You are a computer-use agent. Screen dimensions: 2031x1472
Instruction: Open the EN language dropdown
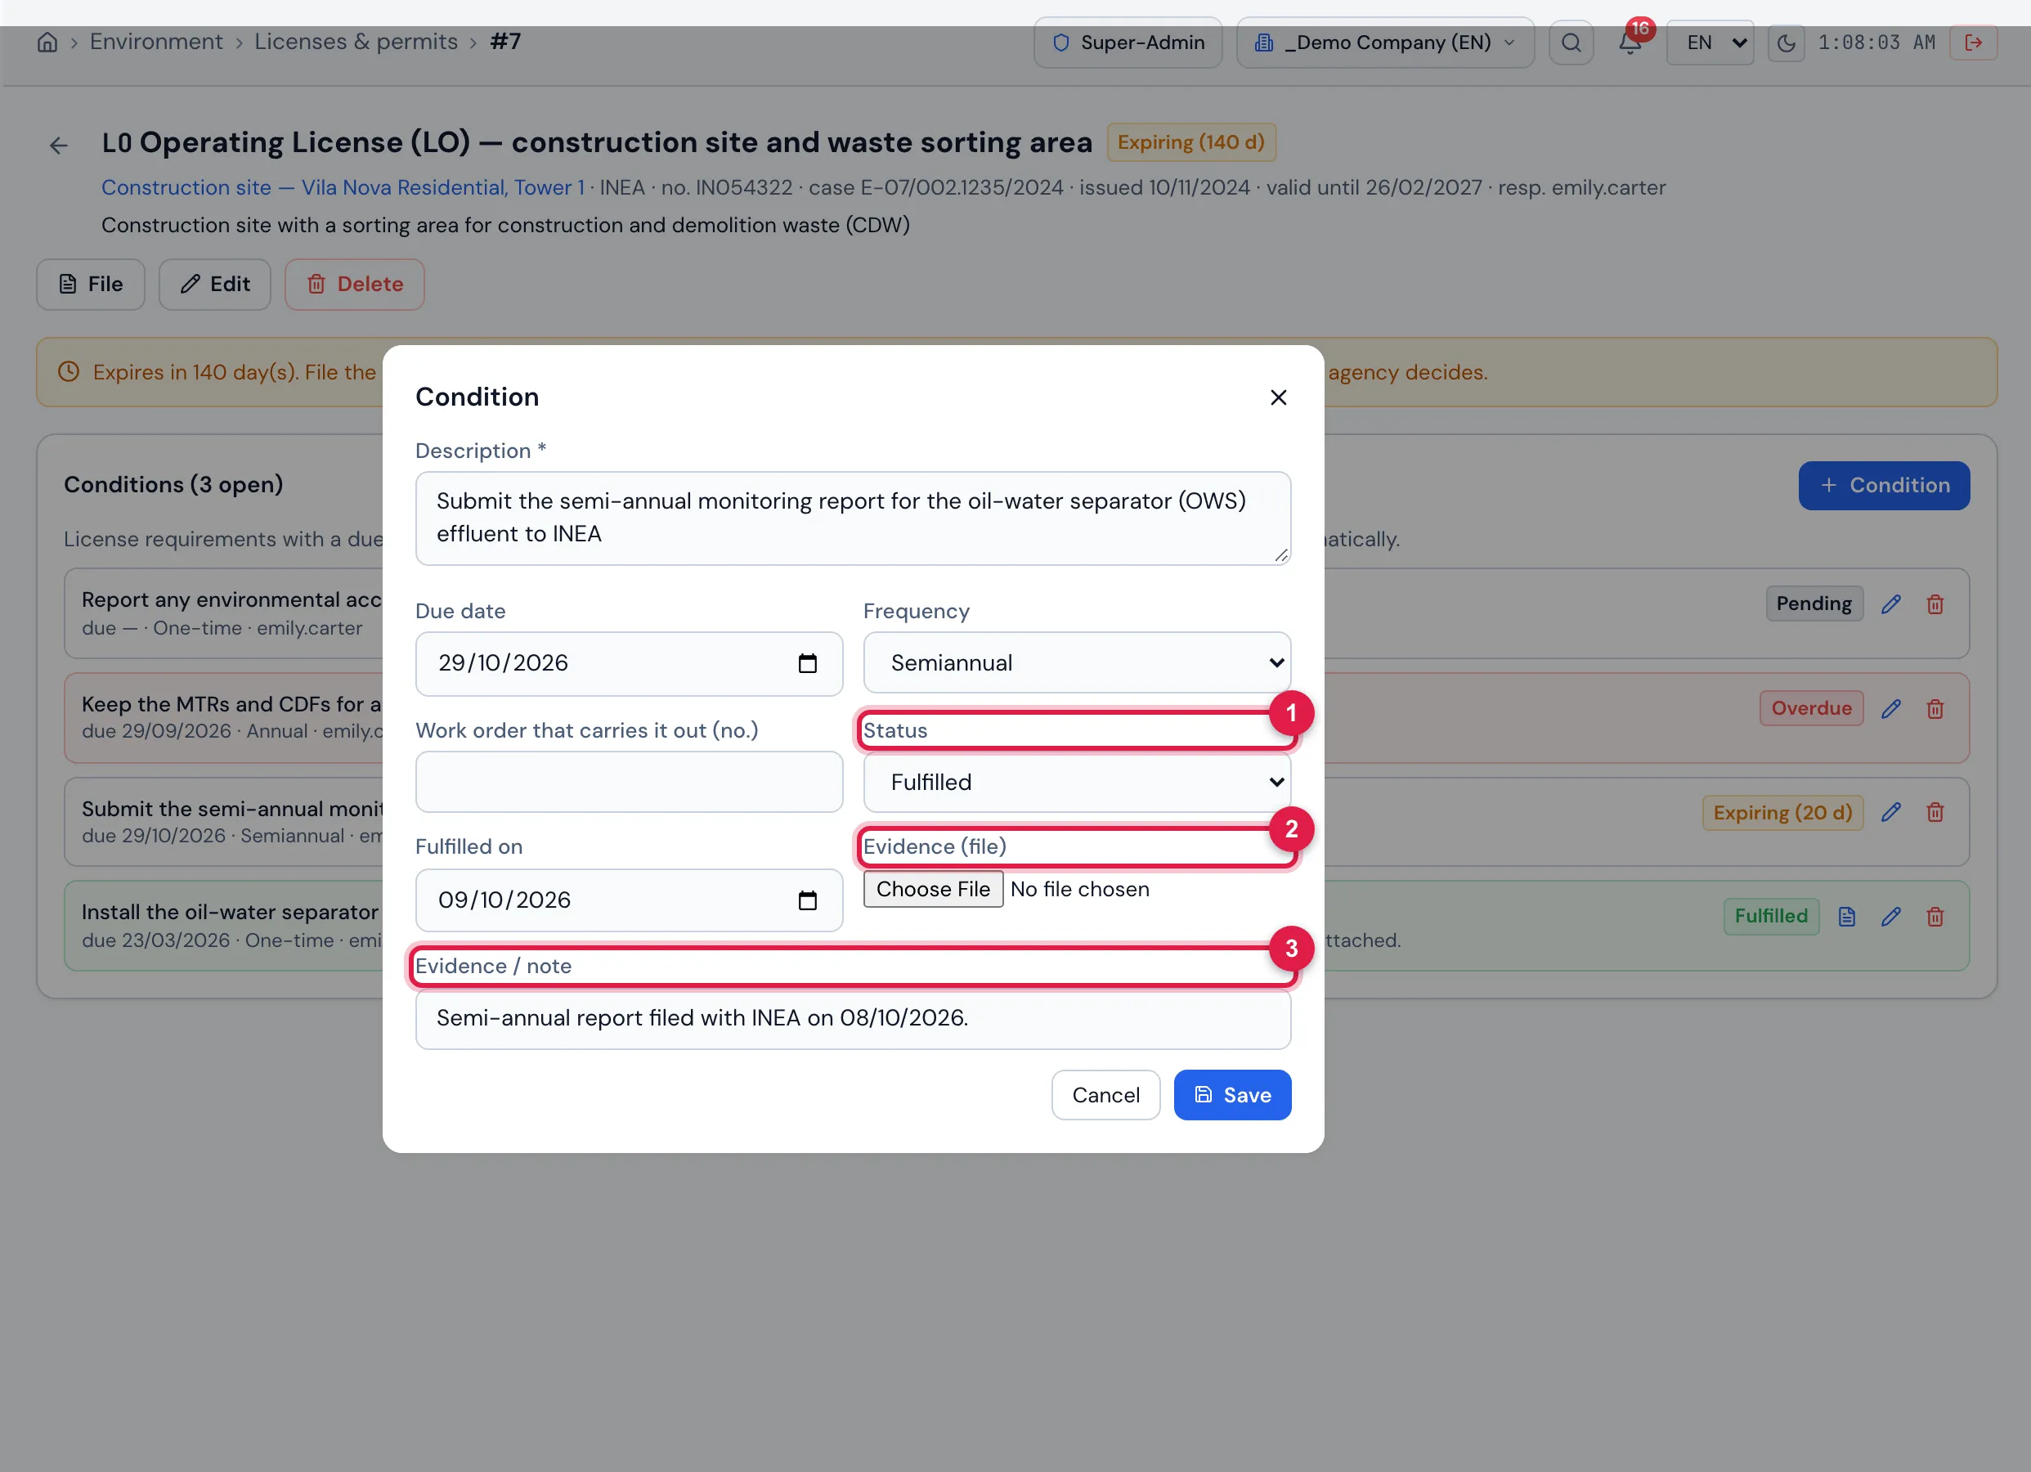click(1709, 42)
